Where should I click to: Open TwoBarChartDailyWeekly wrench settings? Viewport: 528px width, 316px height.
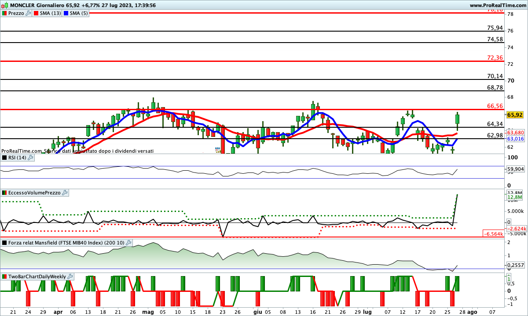click(70, 276)
